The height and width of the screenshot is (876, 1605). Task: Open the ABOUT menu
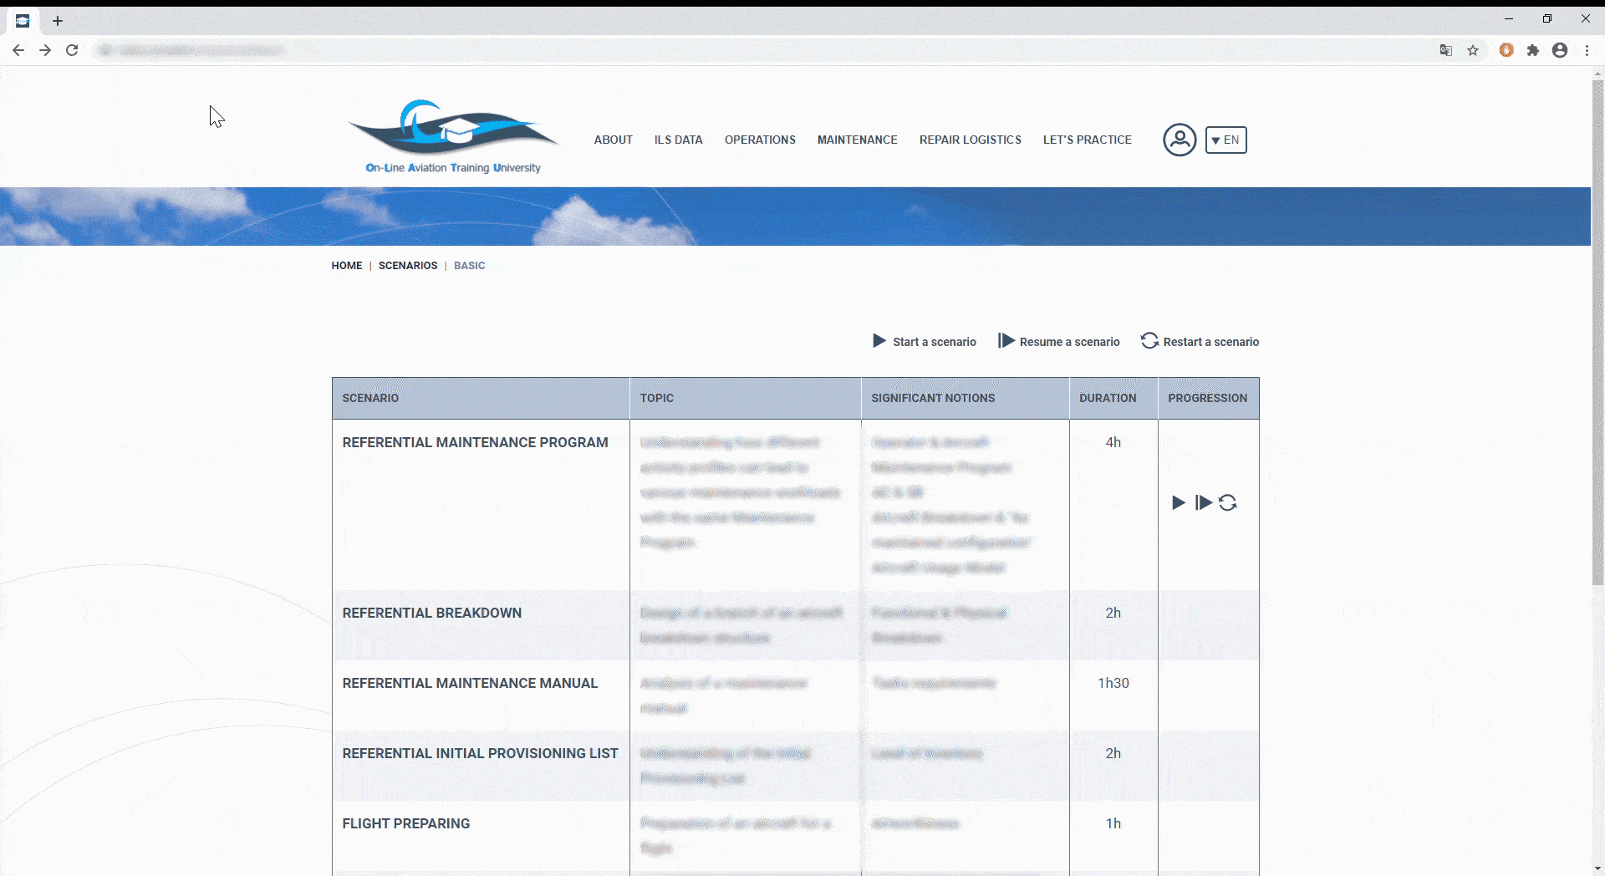click(613, 140)
